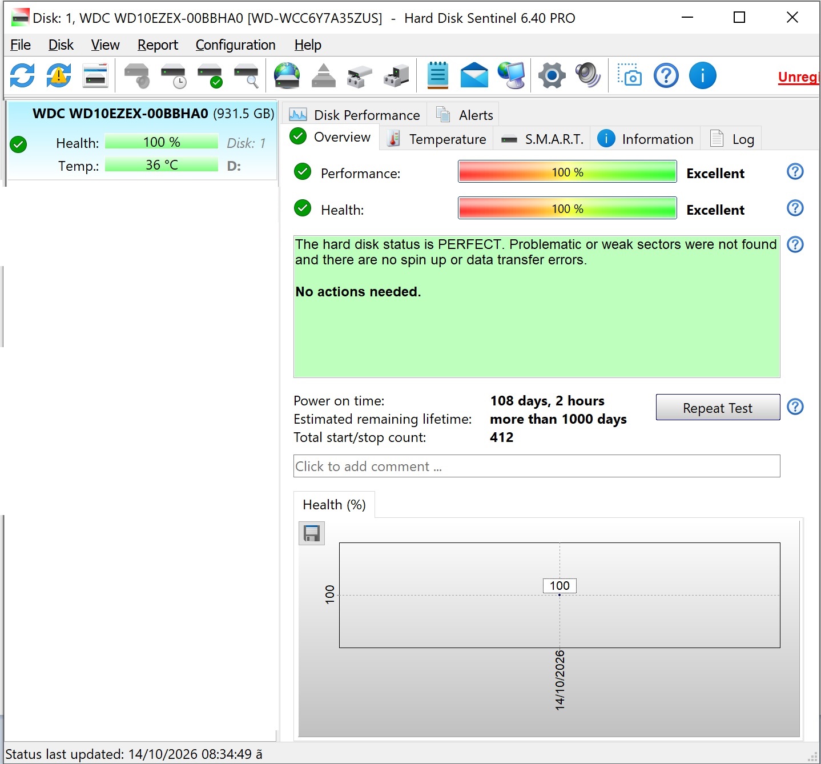
Task: Click the speaker sound icon in toolbar
Action: pyautogui.click(x=588, y=75)
